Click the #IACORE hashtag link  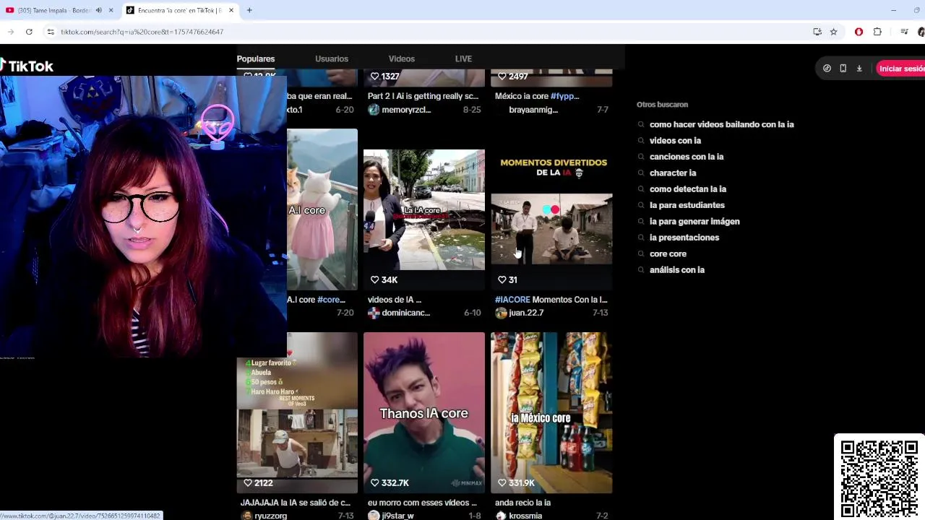512,300
